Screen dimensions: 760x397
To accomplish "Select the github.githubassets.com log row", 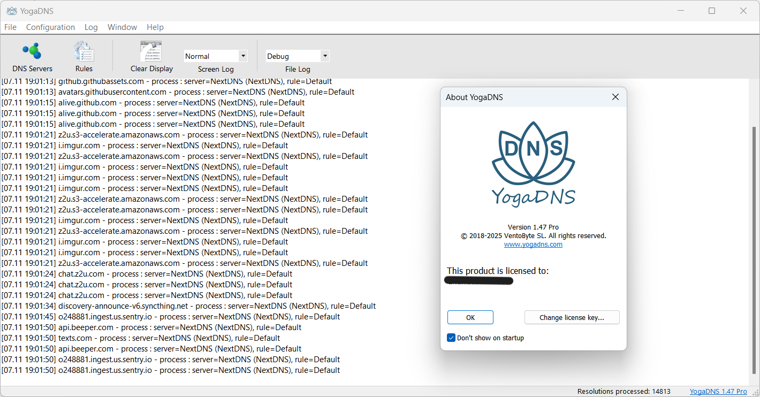I will pos(166,81).
